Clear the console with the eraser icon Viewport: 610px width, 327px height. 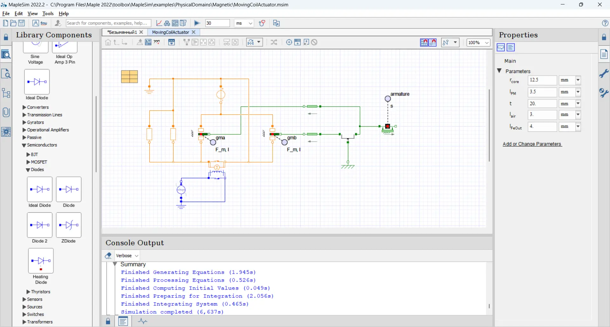[108, 256]
